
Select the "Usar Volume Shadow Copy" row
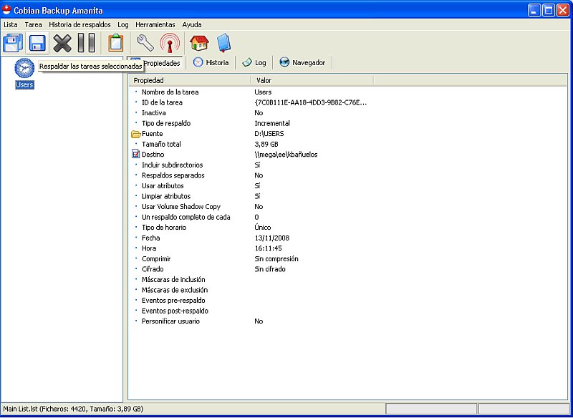pyautogui.click(x=347, y=207)
